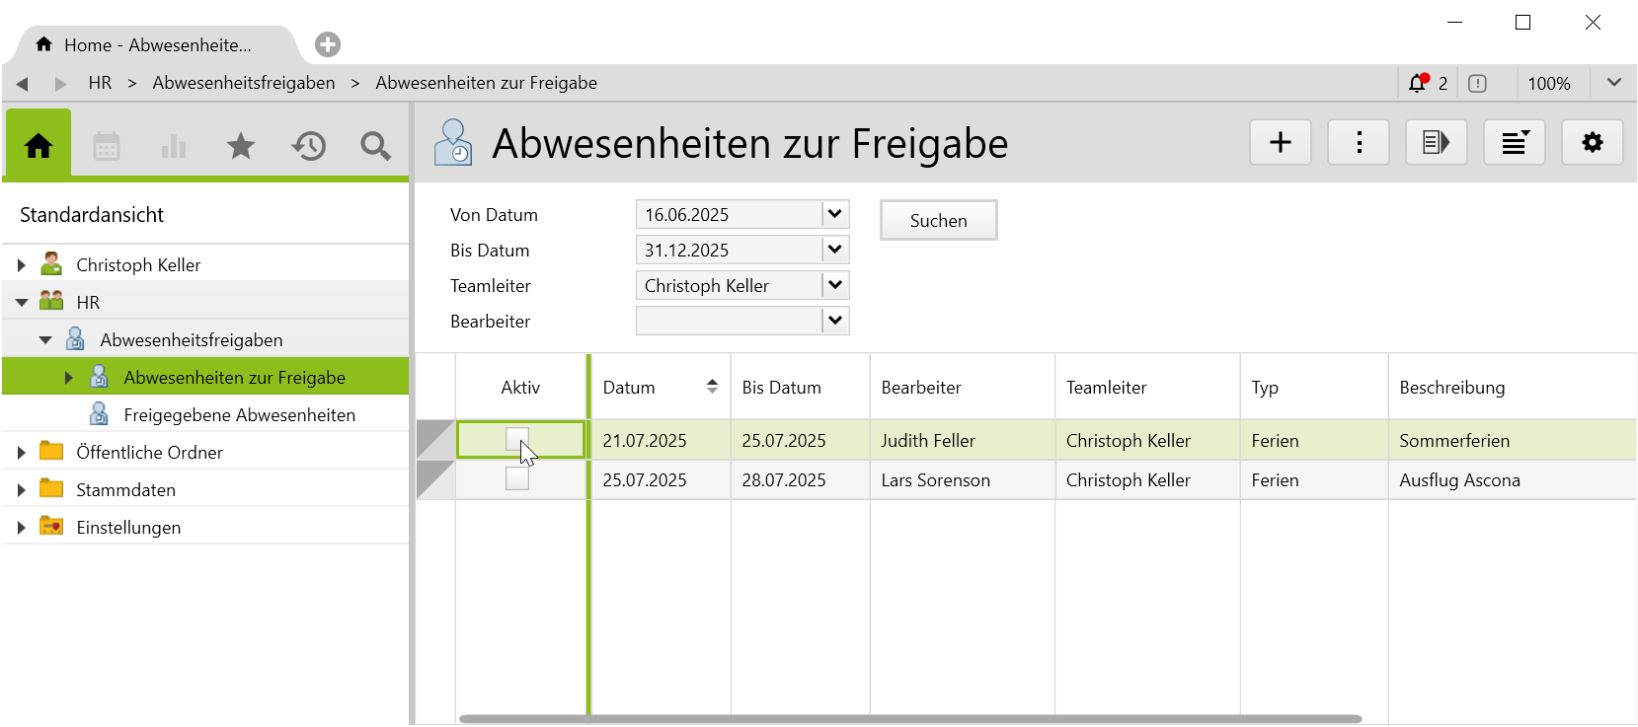Expand the Stammdaten folder
This screenshot has height=727, width=1638.
tap(22, 490)
